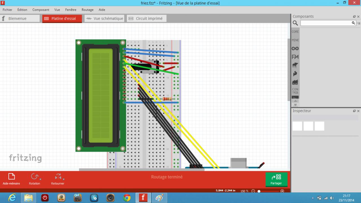This screenshot has height=203, width=361.
Task: Open the Snootlab glasses-face parts bin
Action: point(295,82)
